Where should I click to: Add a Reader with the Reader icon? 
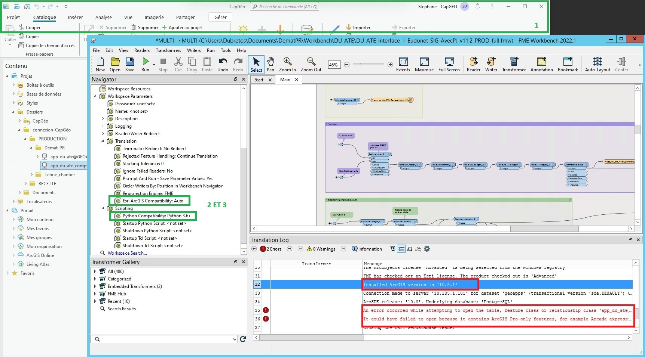click(474, 64)
